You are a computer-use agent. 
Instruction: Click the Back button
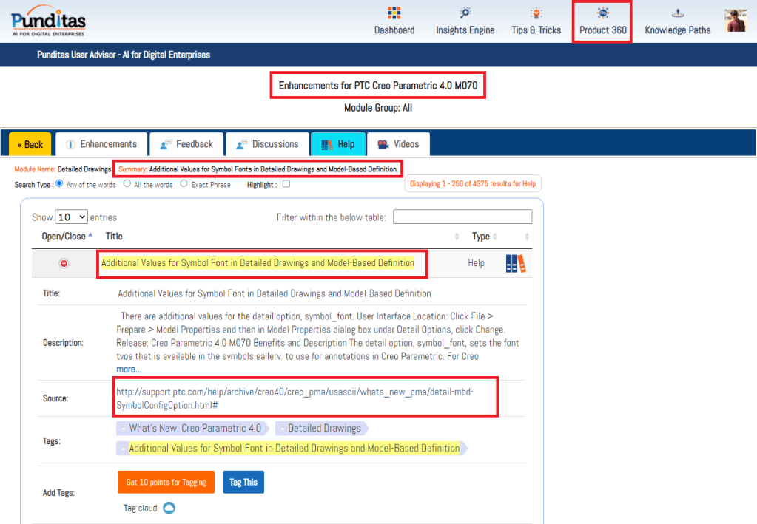pyautogui.click(x=30, y=144)
